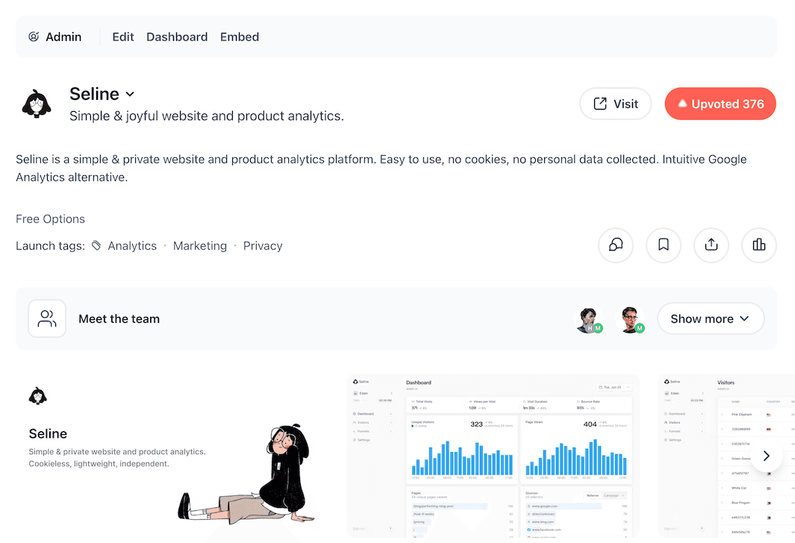Follow the Analytics tag link
795x543 pixels.
click(x=132, y=245)
